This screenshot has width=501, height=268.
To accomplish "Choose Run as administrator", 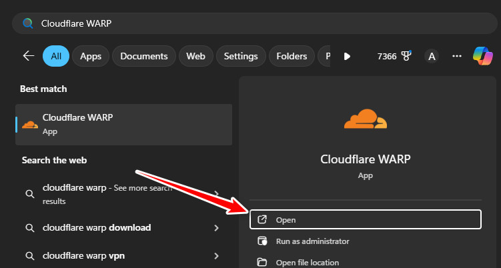I will (x=312, y=241).
